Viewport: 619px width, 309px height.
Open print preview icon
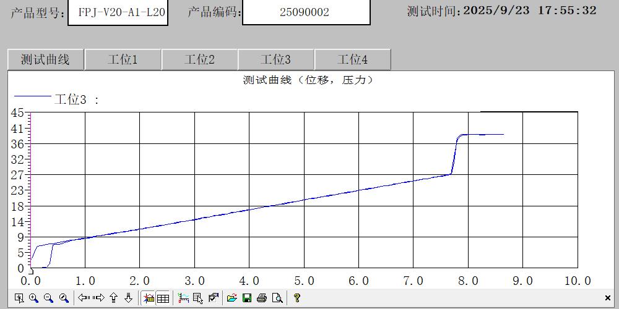[277, 298]
